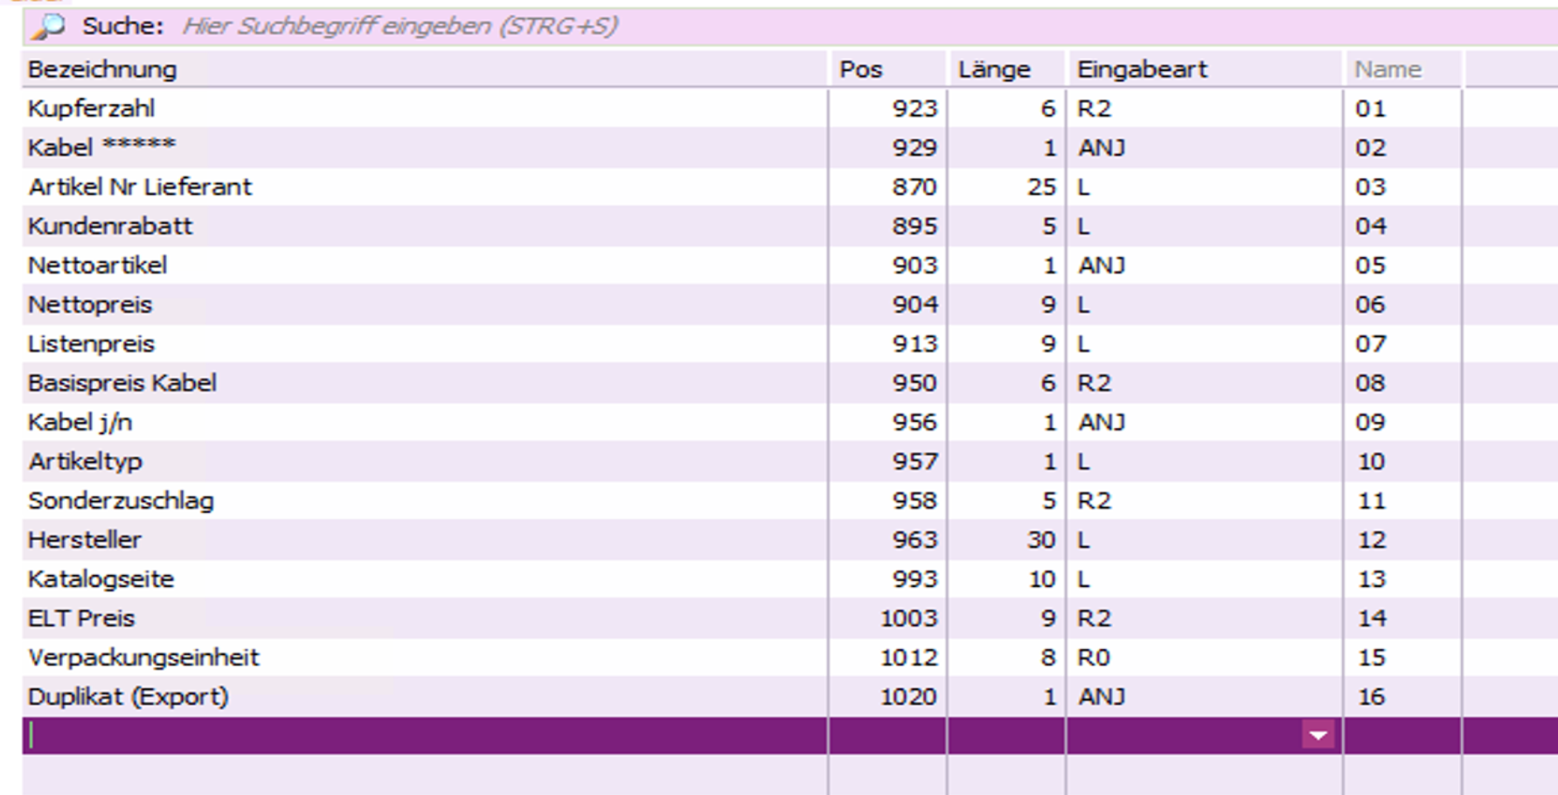Click the Hersteller row label

pyautogui.click(x=85, y=540)
